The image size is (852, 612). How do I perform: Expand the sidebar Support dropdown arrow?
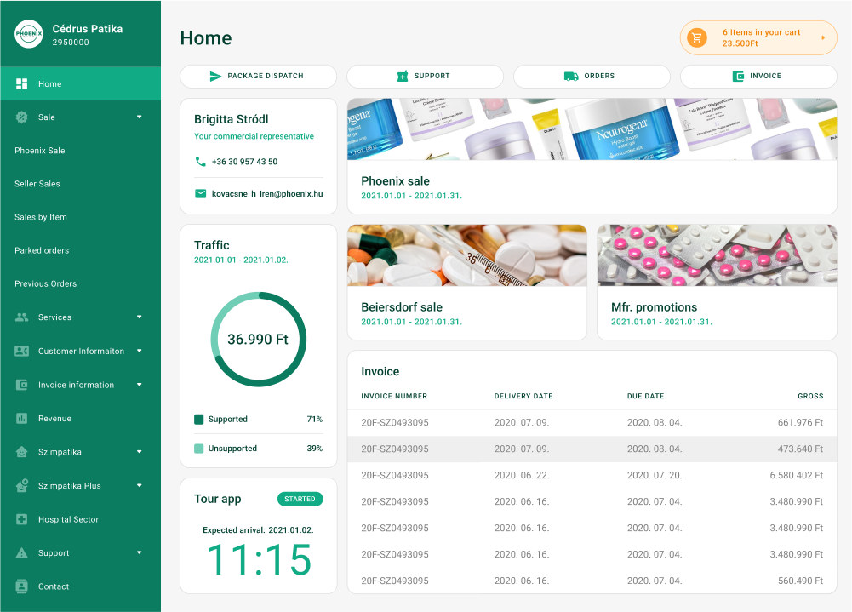tap(139, 552)
